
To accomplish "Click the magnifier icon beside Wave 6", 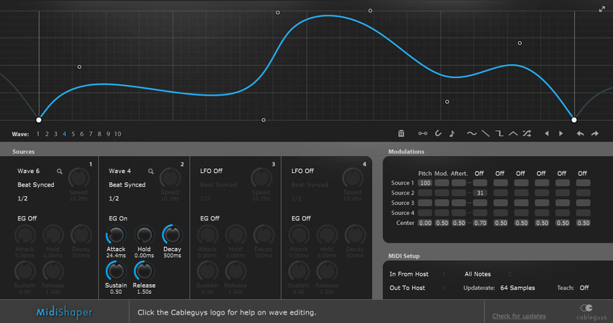I will point(58,172).
